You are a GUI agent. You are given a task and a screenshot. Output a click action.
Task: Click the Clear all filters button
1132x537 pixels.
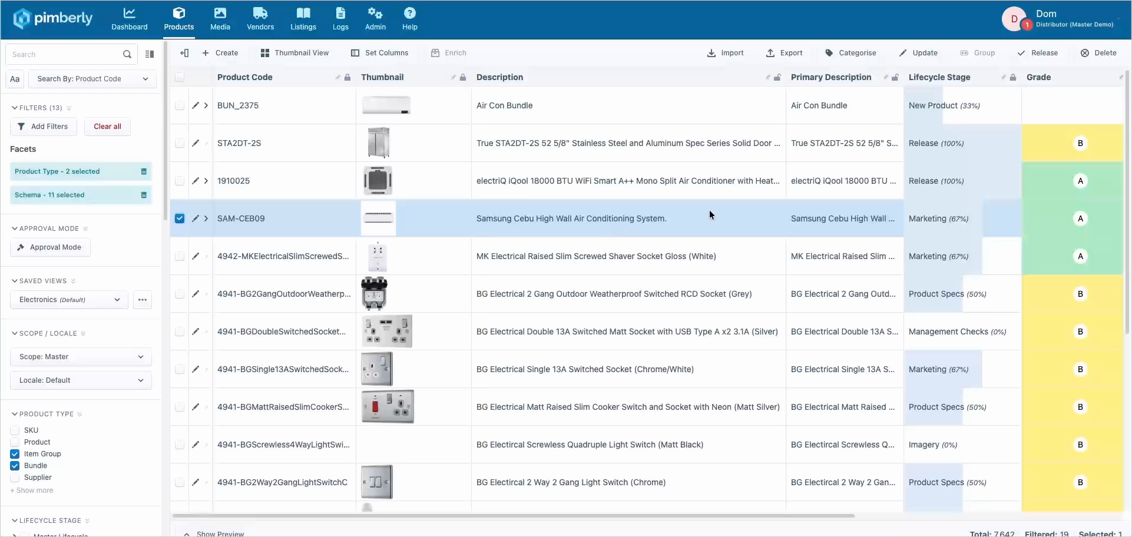pos(107,127)
